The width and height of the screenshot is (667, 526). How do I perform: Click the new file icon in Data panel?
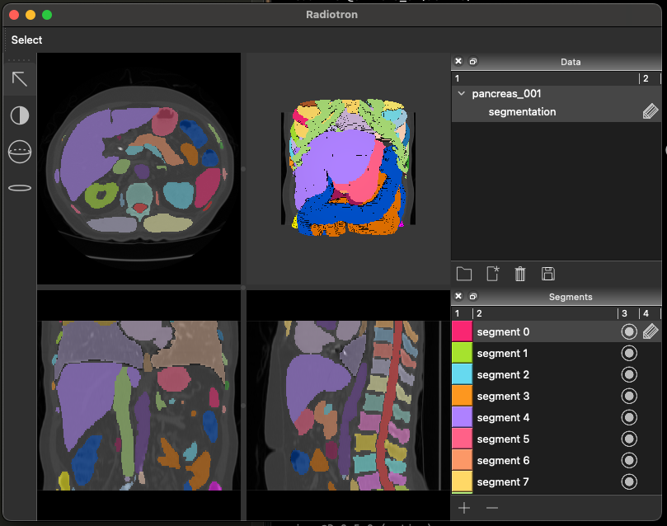(x=493, y=274)
